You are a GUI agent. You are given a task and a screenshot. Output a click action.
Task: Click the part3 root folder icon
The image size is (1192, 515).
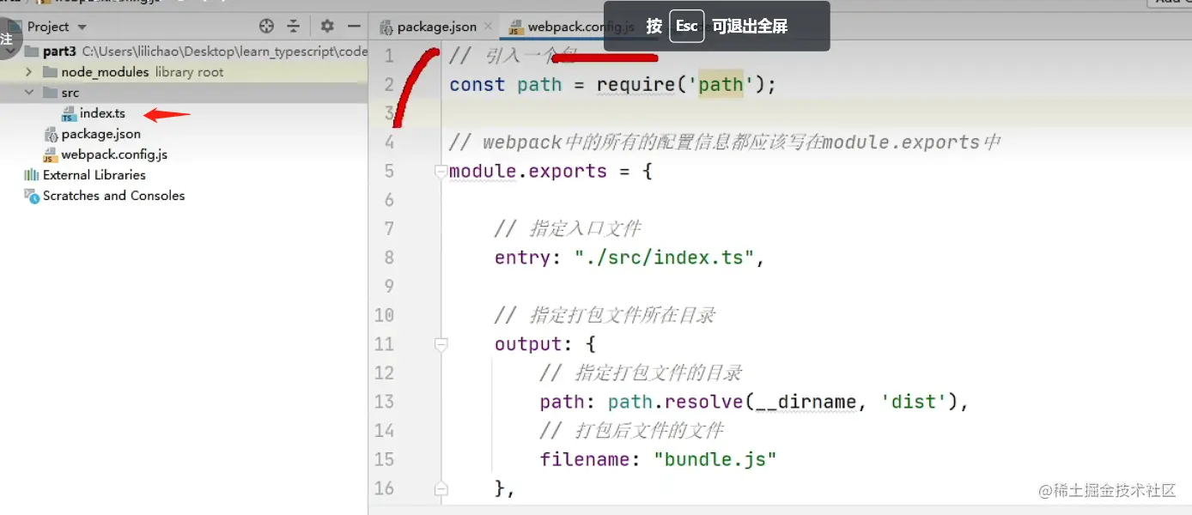[32, 51]
